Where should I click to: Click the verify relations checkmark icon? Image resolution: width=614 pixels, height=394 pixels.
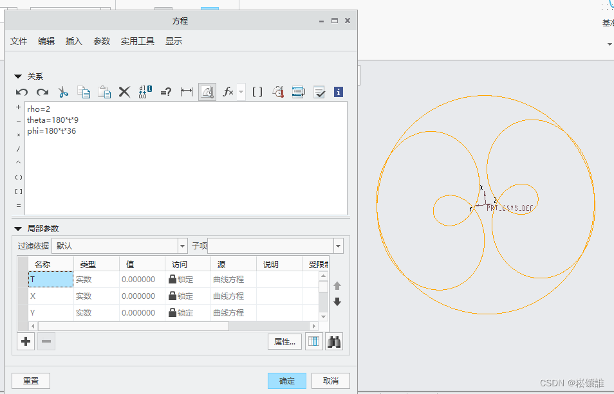click(x=319, y=92)
